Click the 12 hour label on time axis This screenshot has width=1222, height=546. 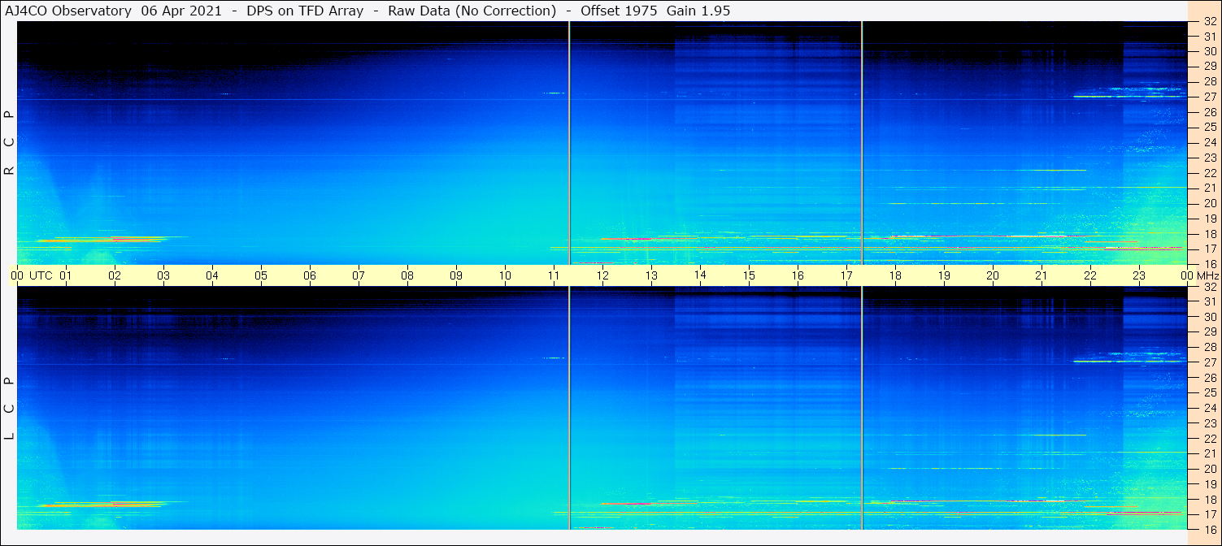pyautogui.click(x=602, y=275)
